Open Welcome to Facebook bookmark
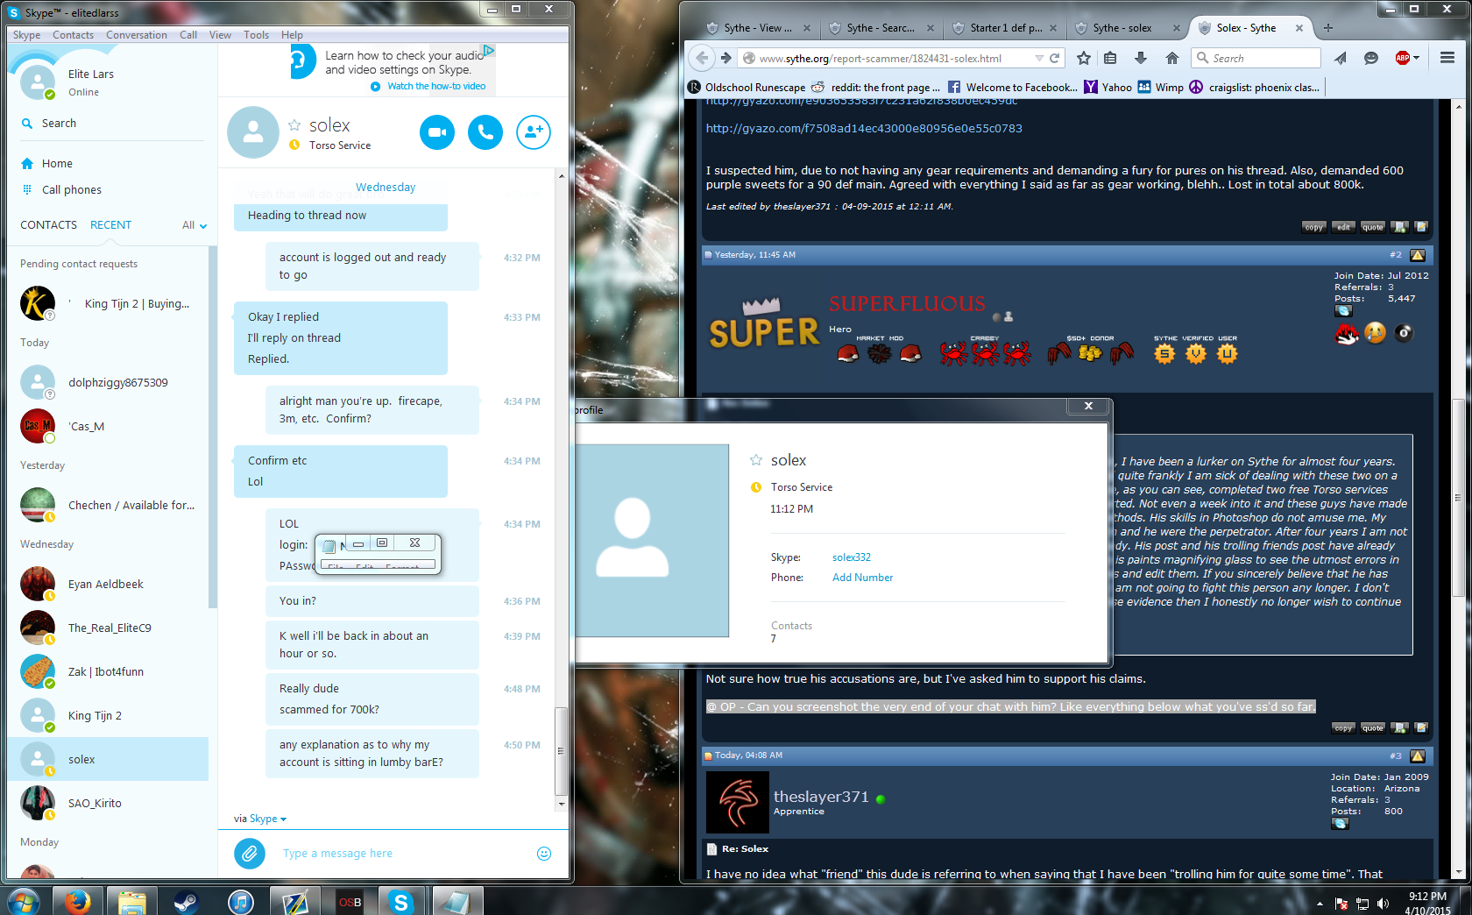 coord(1013,88)
